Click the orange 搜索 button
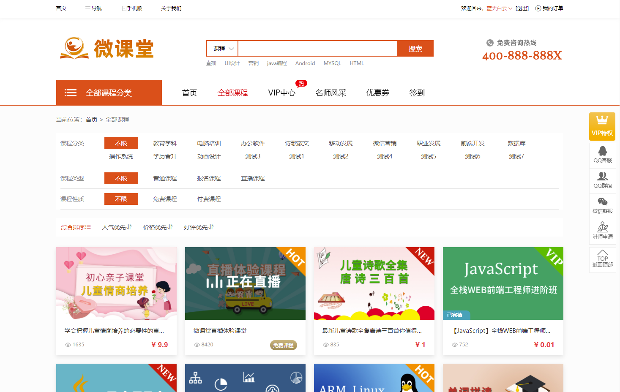The width and height of the screenshot is (620, 392). 415,49
